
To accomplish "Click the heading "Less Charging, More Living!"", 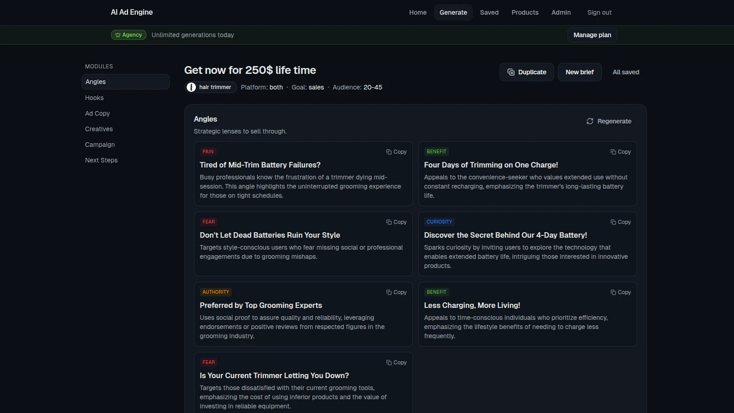I will click(x=472, y=305).
